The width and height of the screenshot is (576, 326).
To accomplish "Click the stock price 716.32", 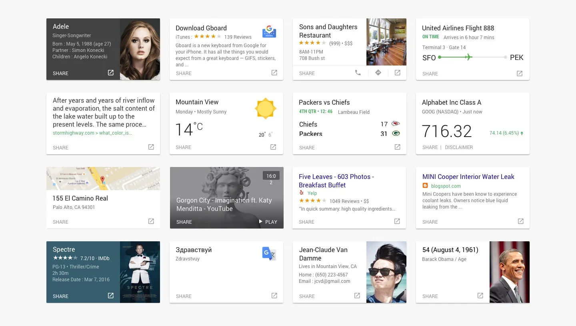I will click(x=447, y=131).
